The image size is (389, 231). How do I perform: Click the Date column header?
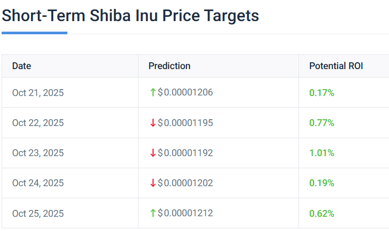pos(22,66)
